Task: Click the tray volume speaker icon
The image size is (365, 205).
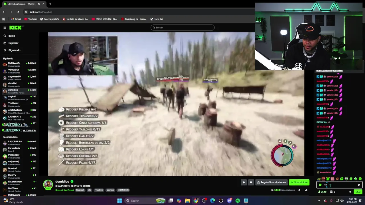Action: (x=342, y=201)
